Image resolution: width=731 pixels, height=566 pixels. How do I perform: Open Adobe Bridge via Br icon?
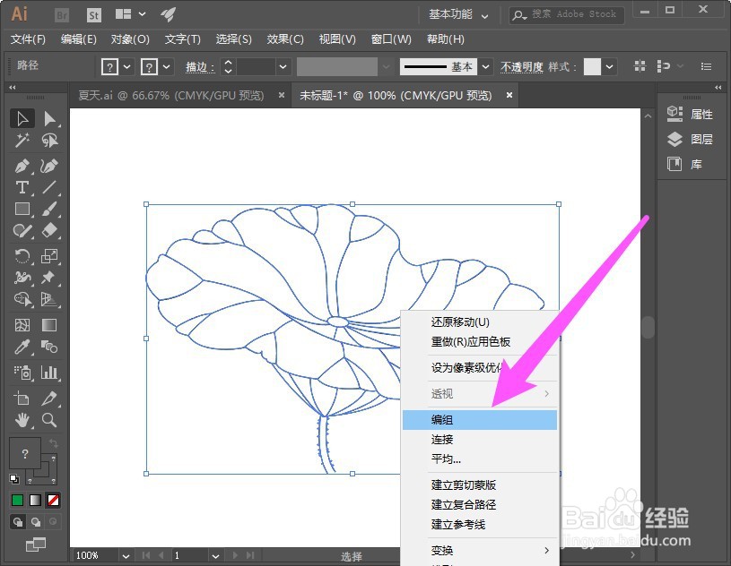tap(62, 15)
